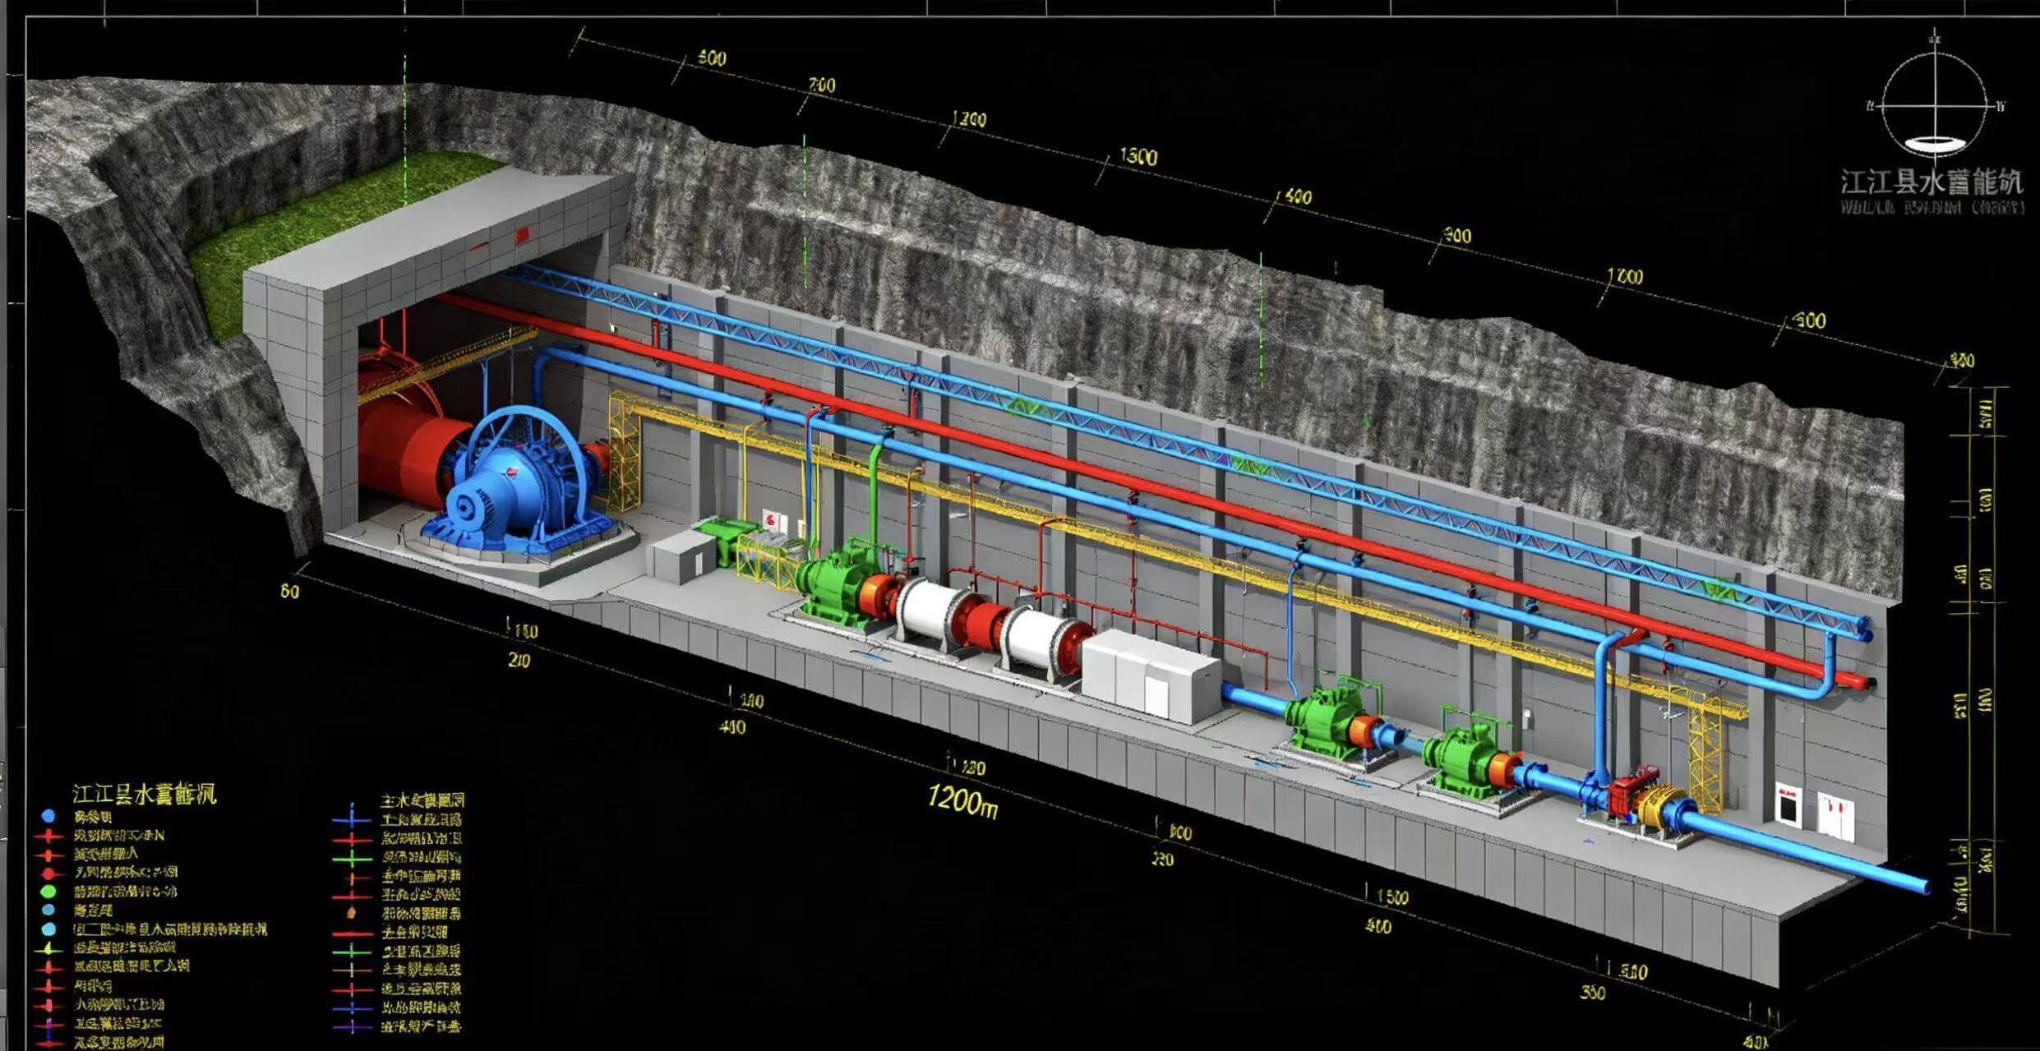This screenshot has height=1051, width=2040.
Task: Select the plain red line legend symbol
Action: click(352, 933)
